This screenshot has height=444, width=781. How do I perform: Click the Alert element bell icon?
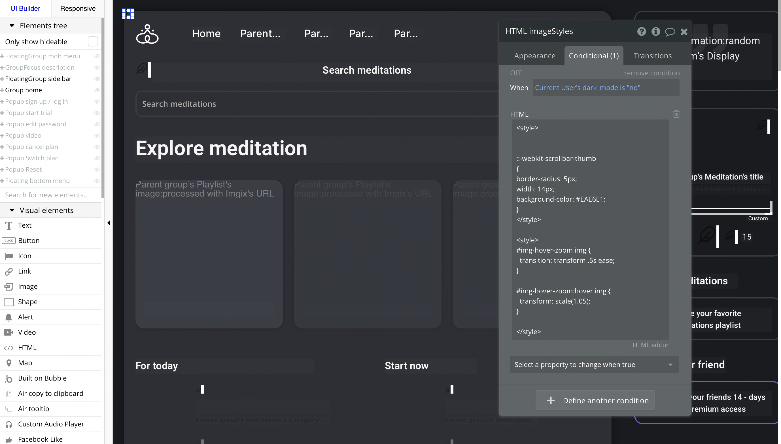[x=9, y=317]
